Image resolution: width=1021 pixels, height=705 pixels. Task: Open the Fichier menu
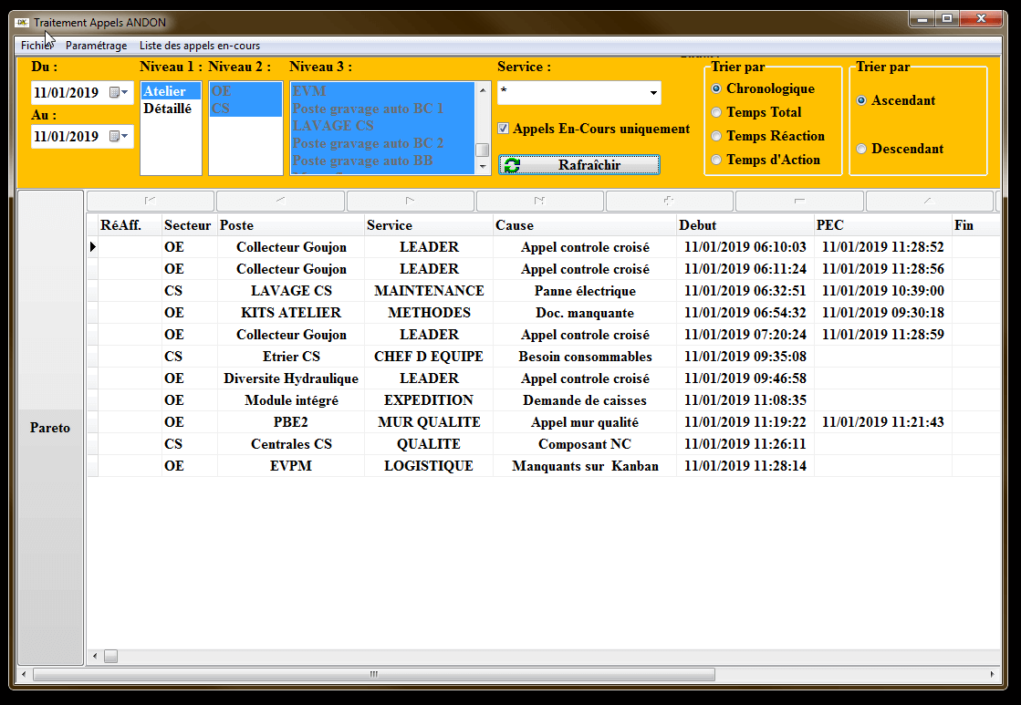(36, 46)
